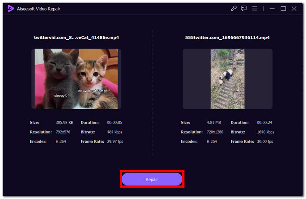Viewport: 306px width, 199px height.
Task: Click the 1640 kbps bitrate value
Action: tap(266, 132)
